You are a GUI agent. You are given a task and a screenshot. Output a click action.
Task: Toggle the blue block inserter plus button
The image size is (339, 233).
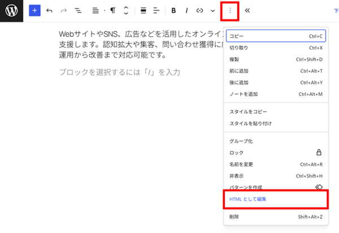click(34, 11)
